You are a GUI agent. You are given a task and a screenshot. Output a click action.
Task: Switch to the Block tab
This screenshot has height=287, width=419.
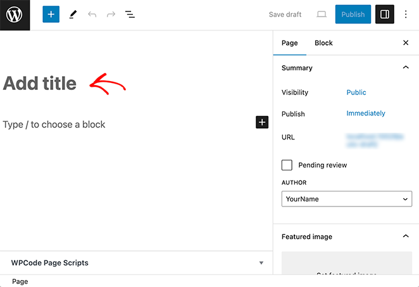tap(323, 43)
